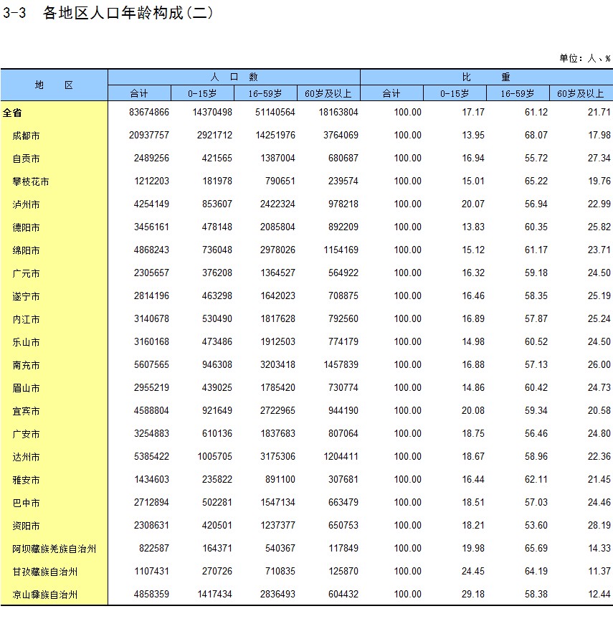Click the percentage 13.83 for 德阳市
Screen dimensions: 613x629
pyautogui.click(x=473, y=227)
